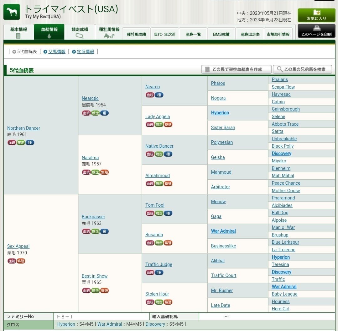Open Nearctic's horse page

click(x=90, y=98)
